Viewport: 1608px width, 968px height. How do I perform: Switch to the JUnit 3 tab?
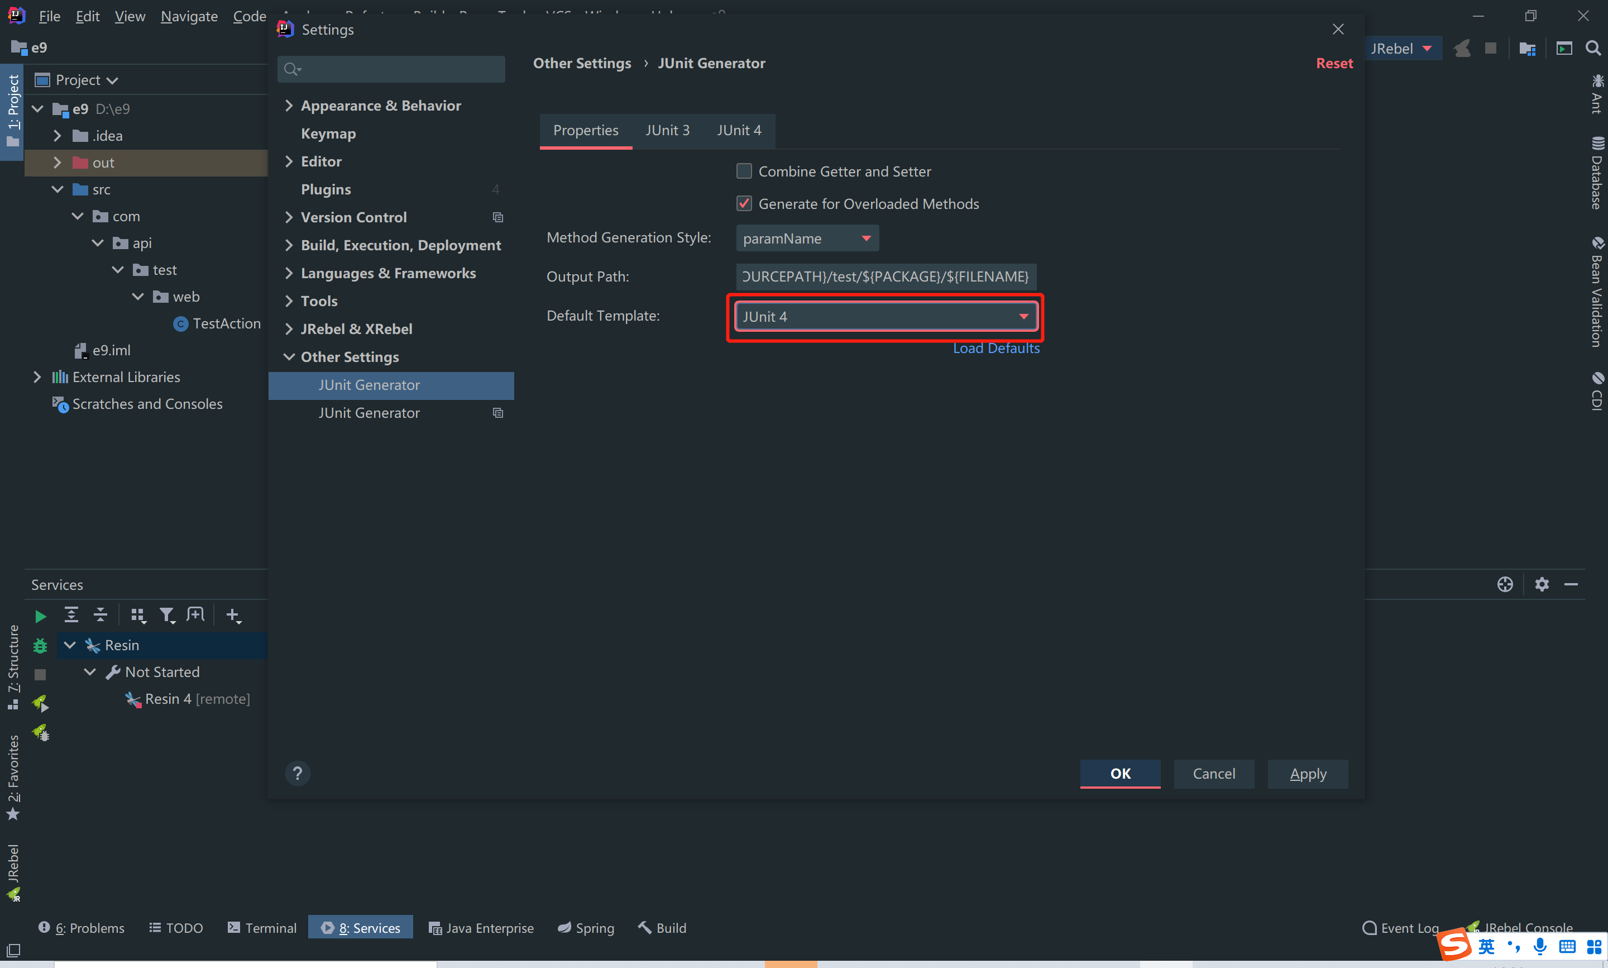click(667, 131)
